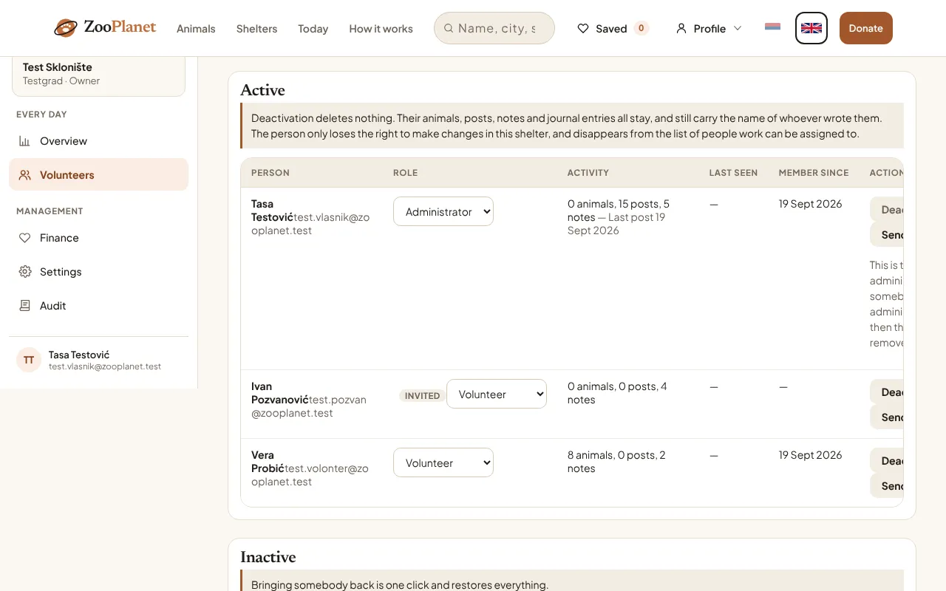Click the ACTIVITY column header

pos(588,173)
